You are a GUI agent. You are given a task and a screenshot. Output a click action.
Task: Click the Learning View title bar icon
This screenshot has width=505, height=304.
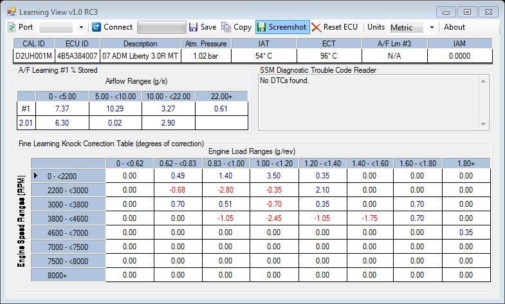pyautogui.click(x=11, y=11)
